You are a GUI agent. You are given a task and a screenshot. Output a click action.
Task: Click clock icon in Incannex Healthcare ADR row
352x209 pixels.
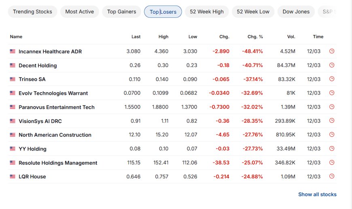tap(332, 51)
